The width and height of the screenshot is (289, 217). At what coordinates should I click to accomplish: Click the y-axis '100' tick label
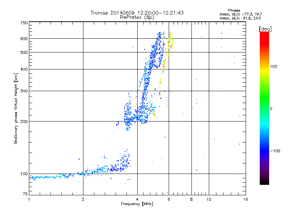[24, 174]
